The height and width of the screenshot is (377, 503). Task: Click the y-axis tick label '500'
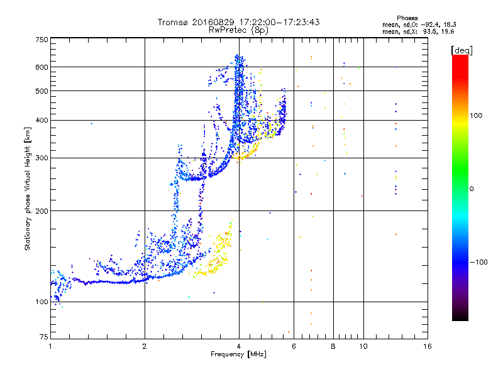point(41,91)
